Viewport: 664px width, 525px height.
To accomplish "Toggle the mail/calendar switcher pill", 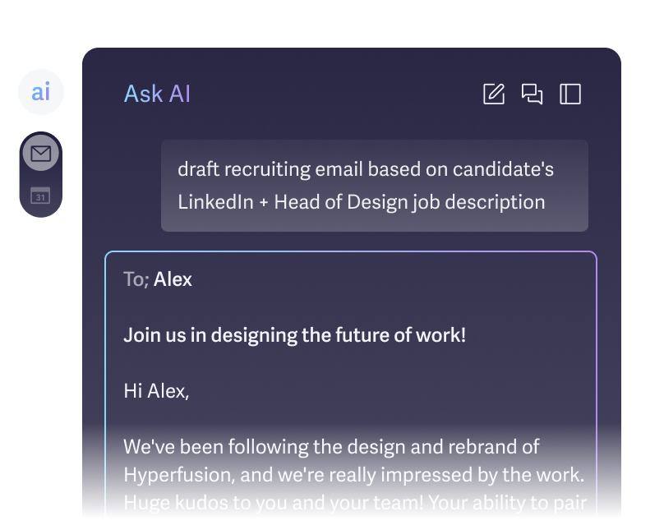I will click(x=39, y=173).
